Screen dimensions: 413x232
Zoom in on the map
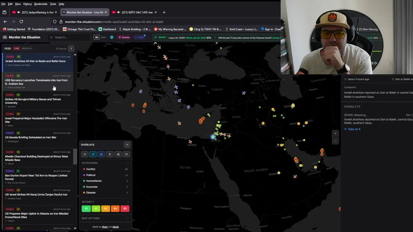coord(335,133)
